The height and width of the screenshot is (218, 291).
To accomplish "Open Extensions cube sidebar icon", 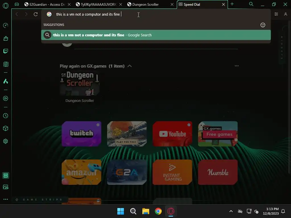I will 6,129.
